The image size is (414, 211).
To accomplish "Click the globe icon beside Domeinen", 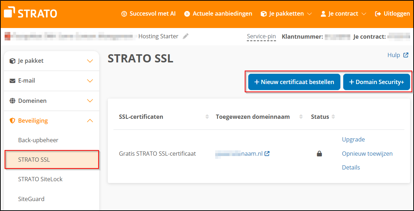I will coord(12,101).
